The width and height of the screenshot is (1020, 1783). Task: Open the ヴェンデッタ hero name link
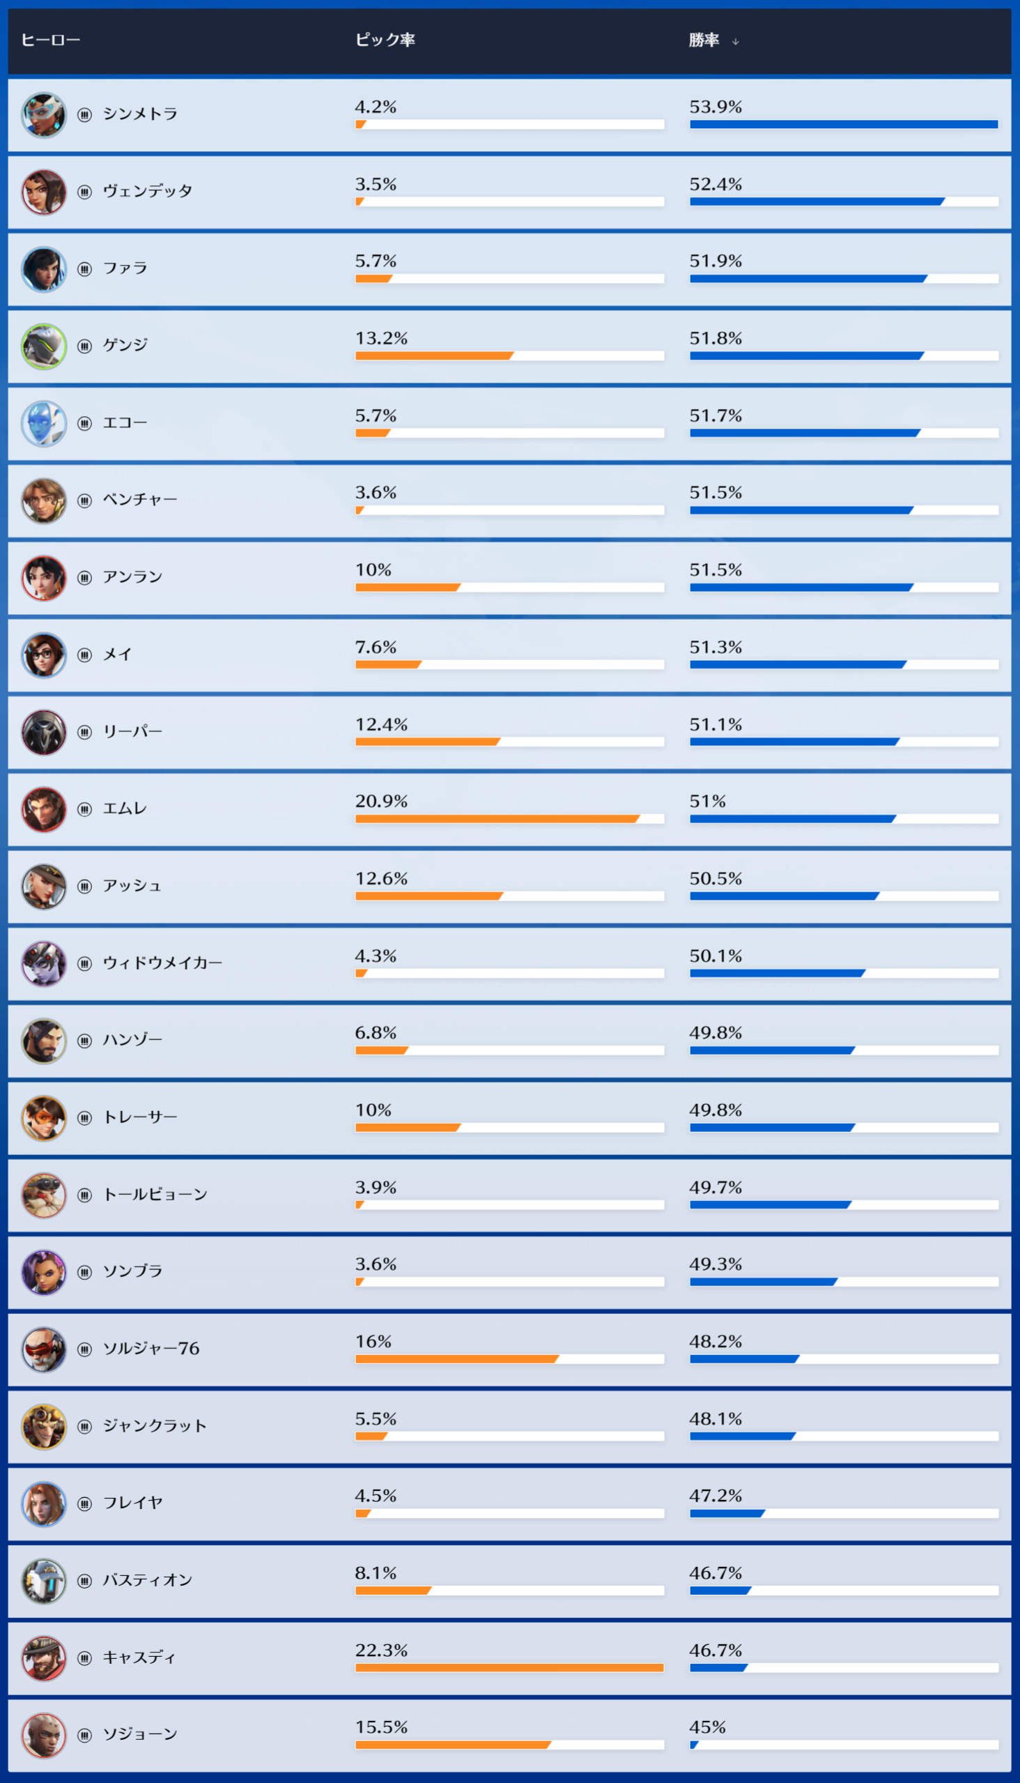point(147,192)
